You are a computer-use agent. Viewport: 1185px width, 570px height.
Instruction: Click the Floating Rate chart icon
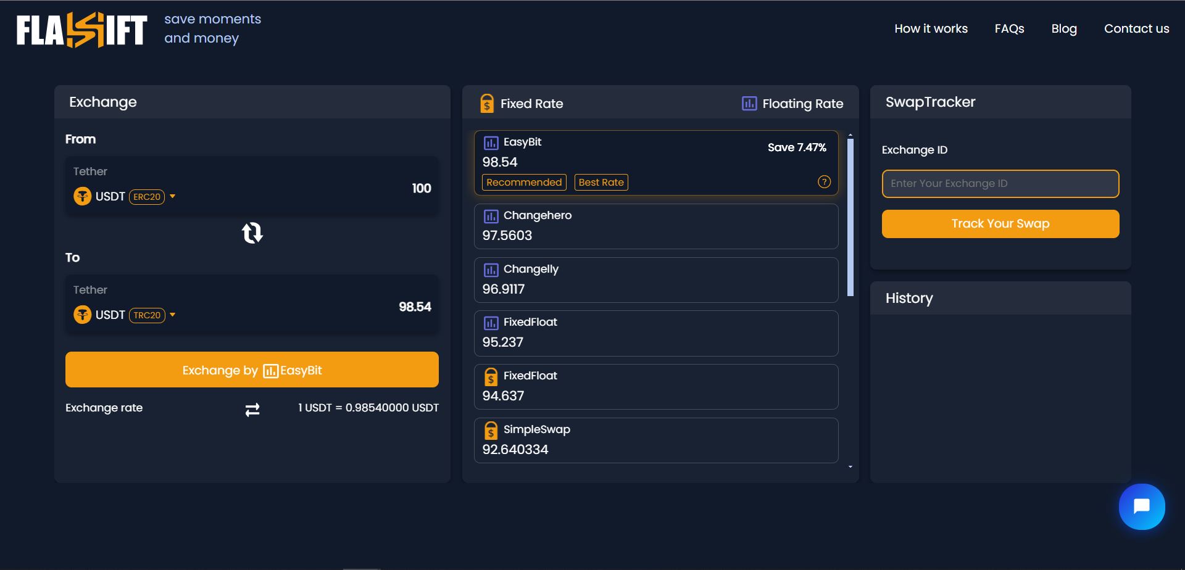[x=749, y=103]
